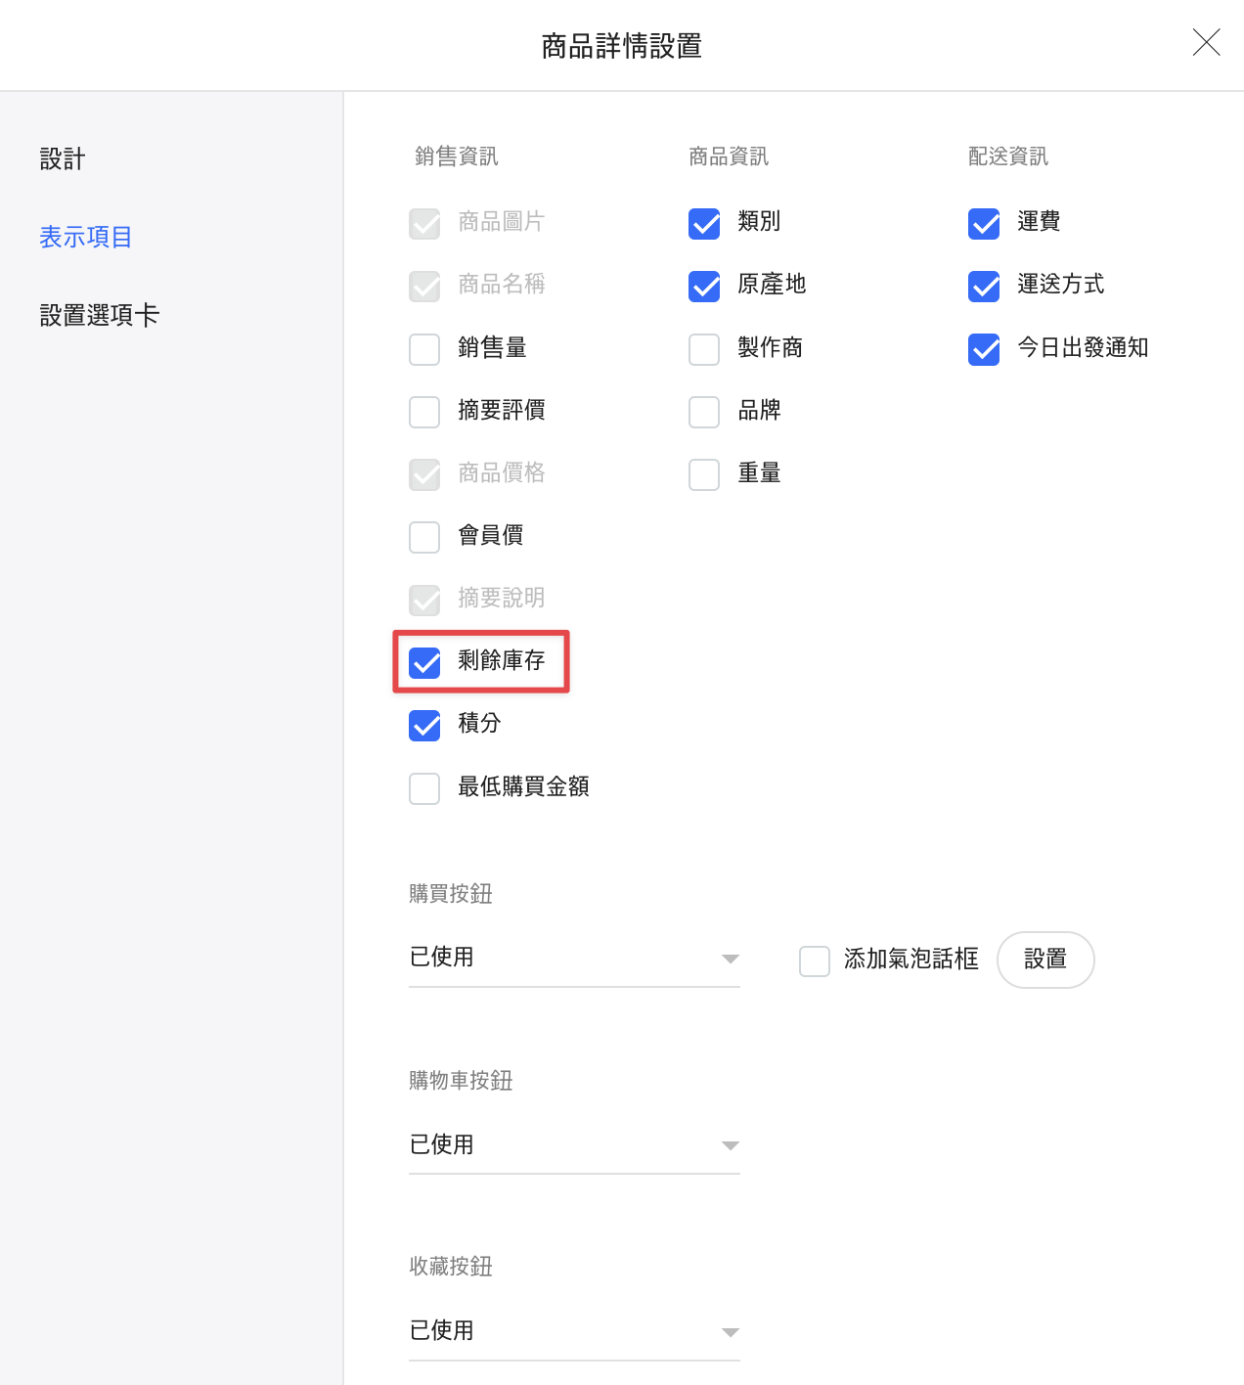The image size is (1244, 1385).
Task: Disable the 今日出發通知 checkbox
Action: 984,349
